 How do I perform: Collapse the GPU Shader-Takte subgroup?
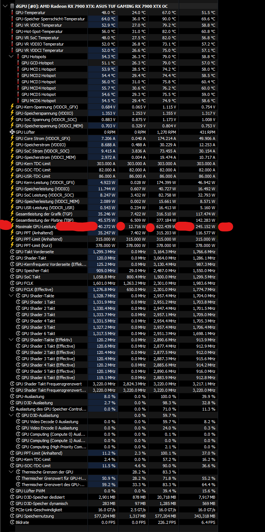point(11,296)
